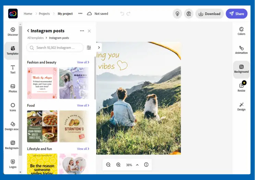Viewport: 255px width, 180px height.
Task: Open the template filter settings icon
Action: click(89, 48)
